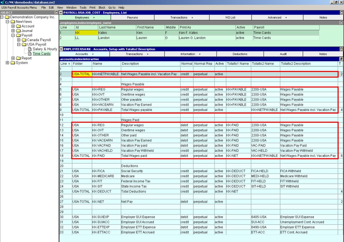Image resolution: width=344 pixels, height=242 pixels.
Task: Restore the accounts.index/interactive table pane
Action: pos(341,59)
